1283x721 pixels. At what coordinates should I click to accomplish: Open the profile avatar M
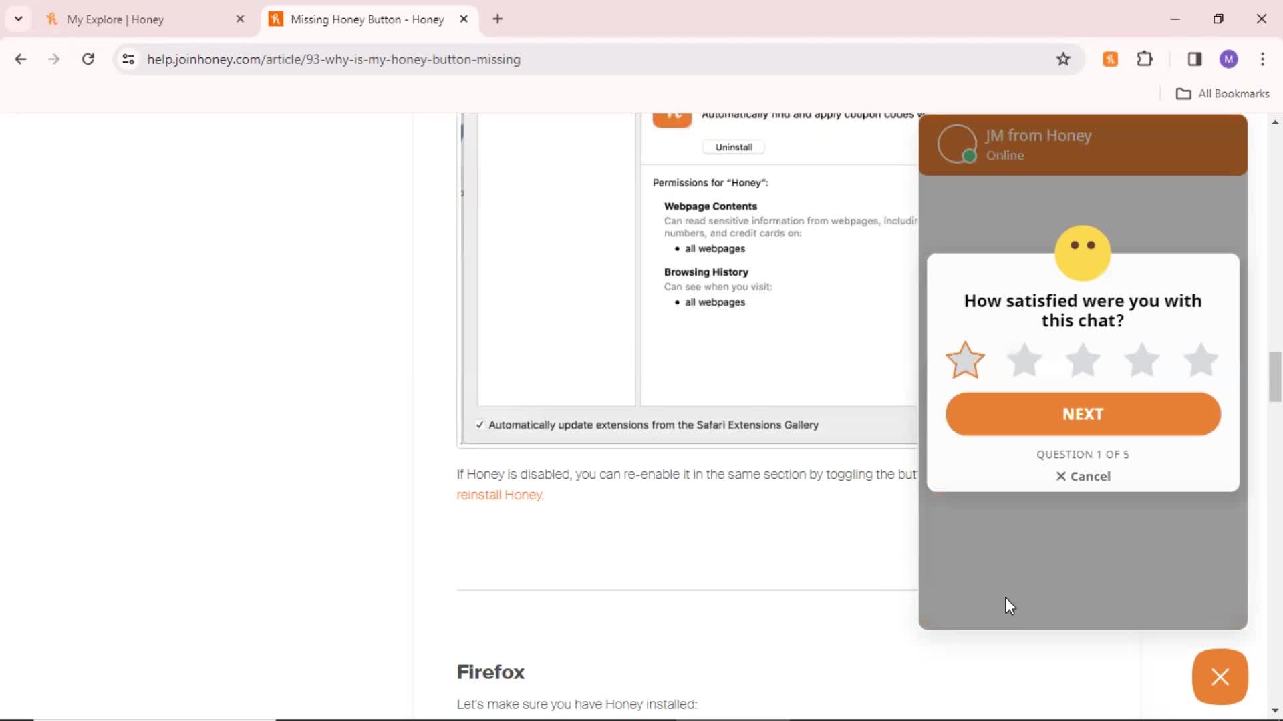1228,59
